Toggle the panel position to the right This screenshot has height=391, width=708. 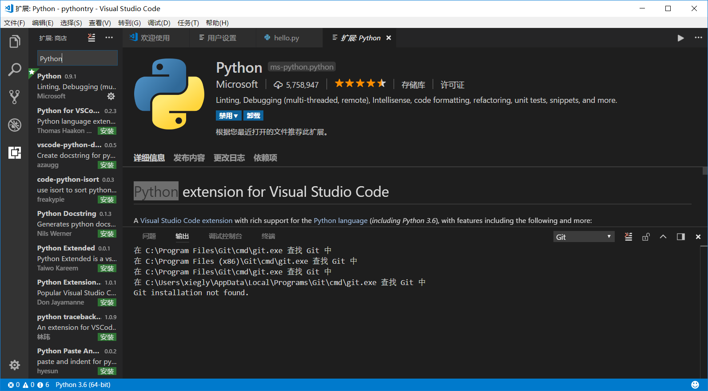tap(680, 237)
